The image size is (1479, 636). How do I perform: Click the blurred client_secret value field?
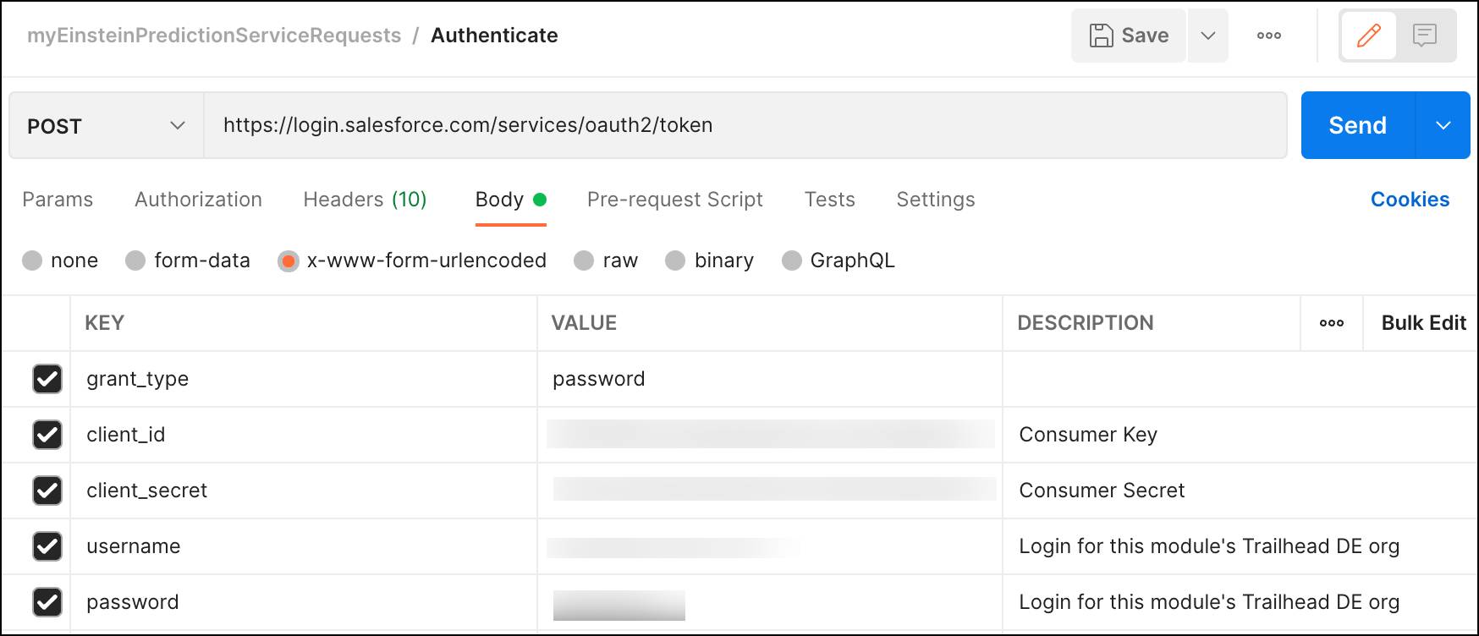tap(774, 490)
